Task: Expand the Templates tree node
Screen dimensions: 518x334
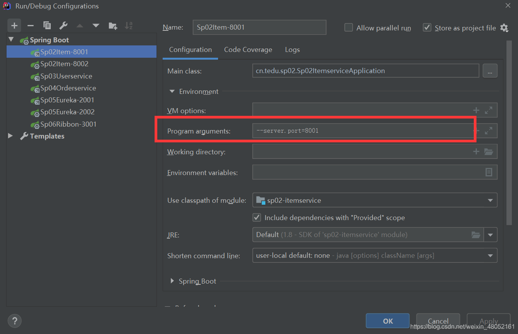Action: point(11,136)
